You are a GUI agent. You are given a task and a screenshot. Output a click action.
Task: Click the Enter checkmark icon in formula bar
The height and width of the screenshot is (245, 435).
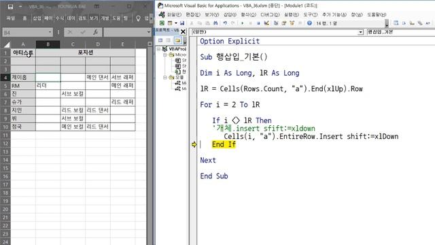point(83,32)
